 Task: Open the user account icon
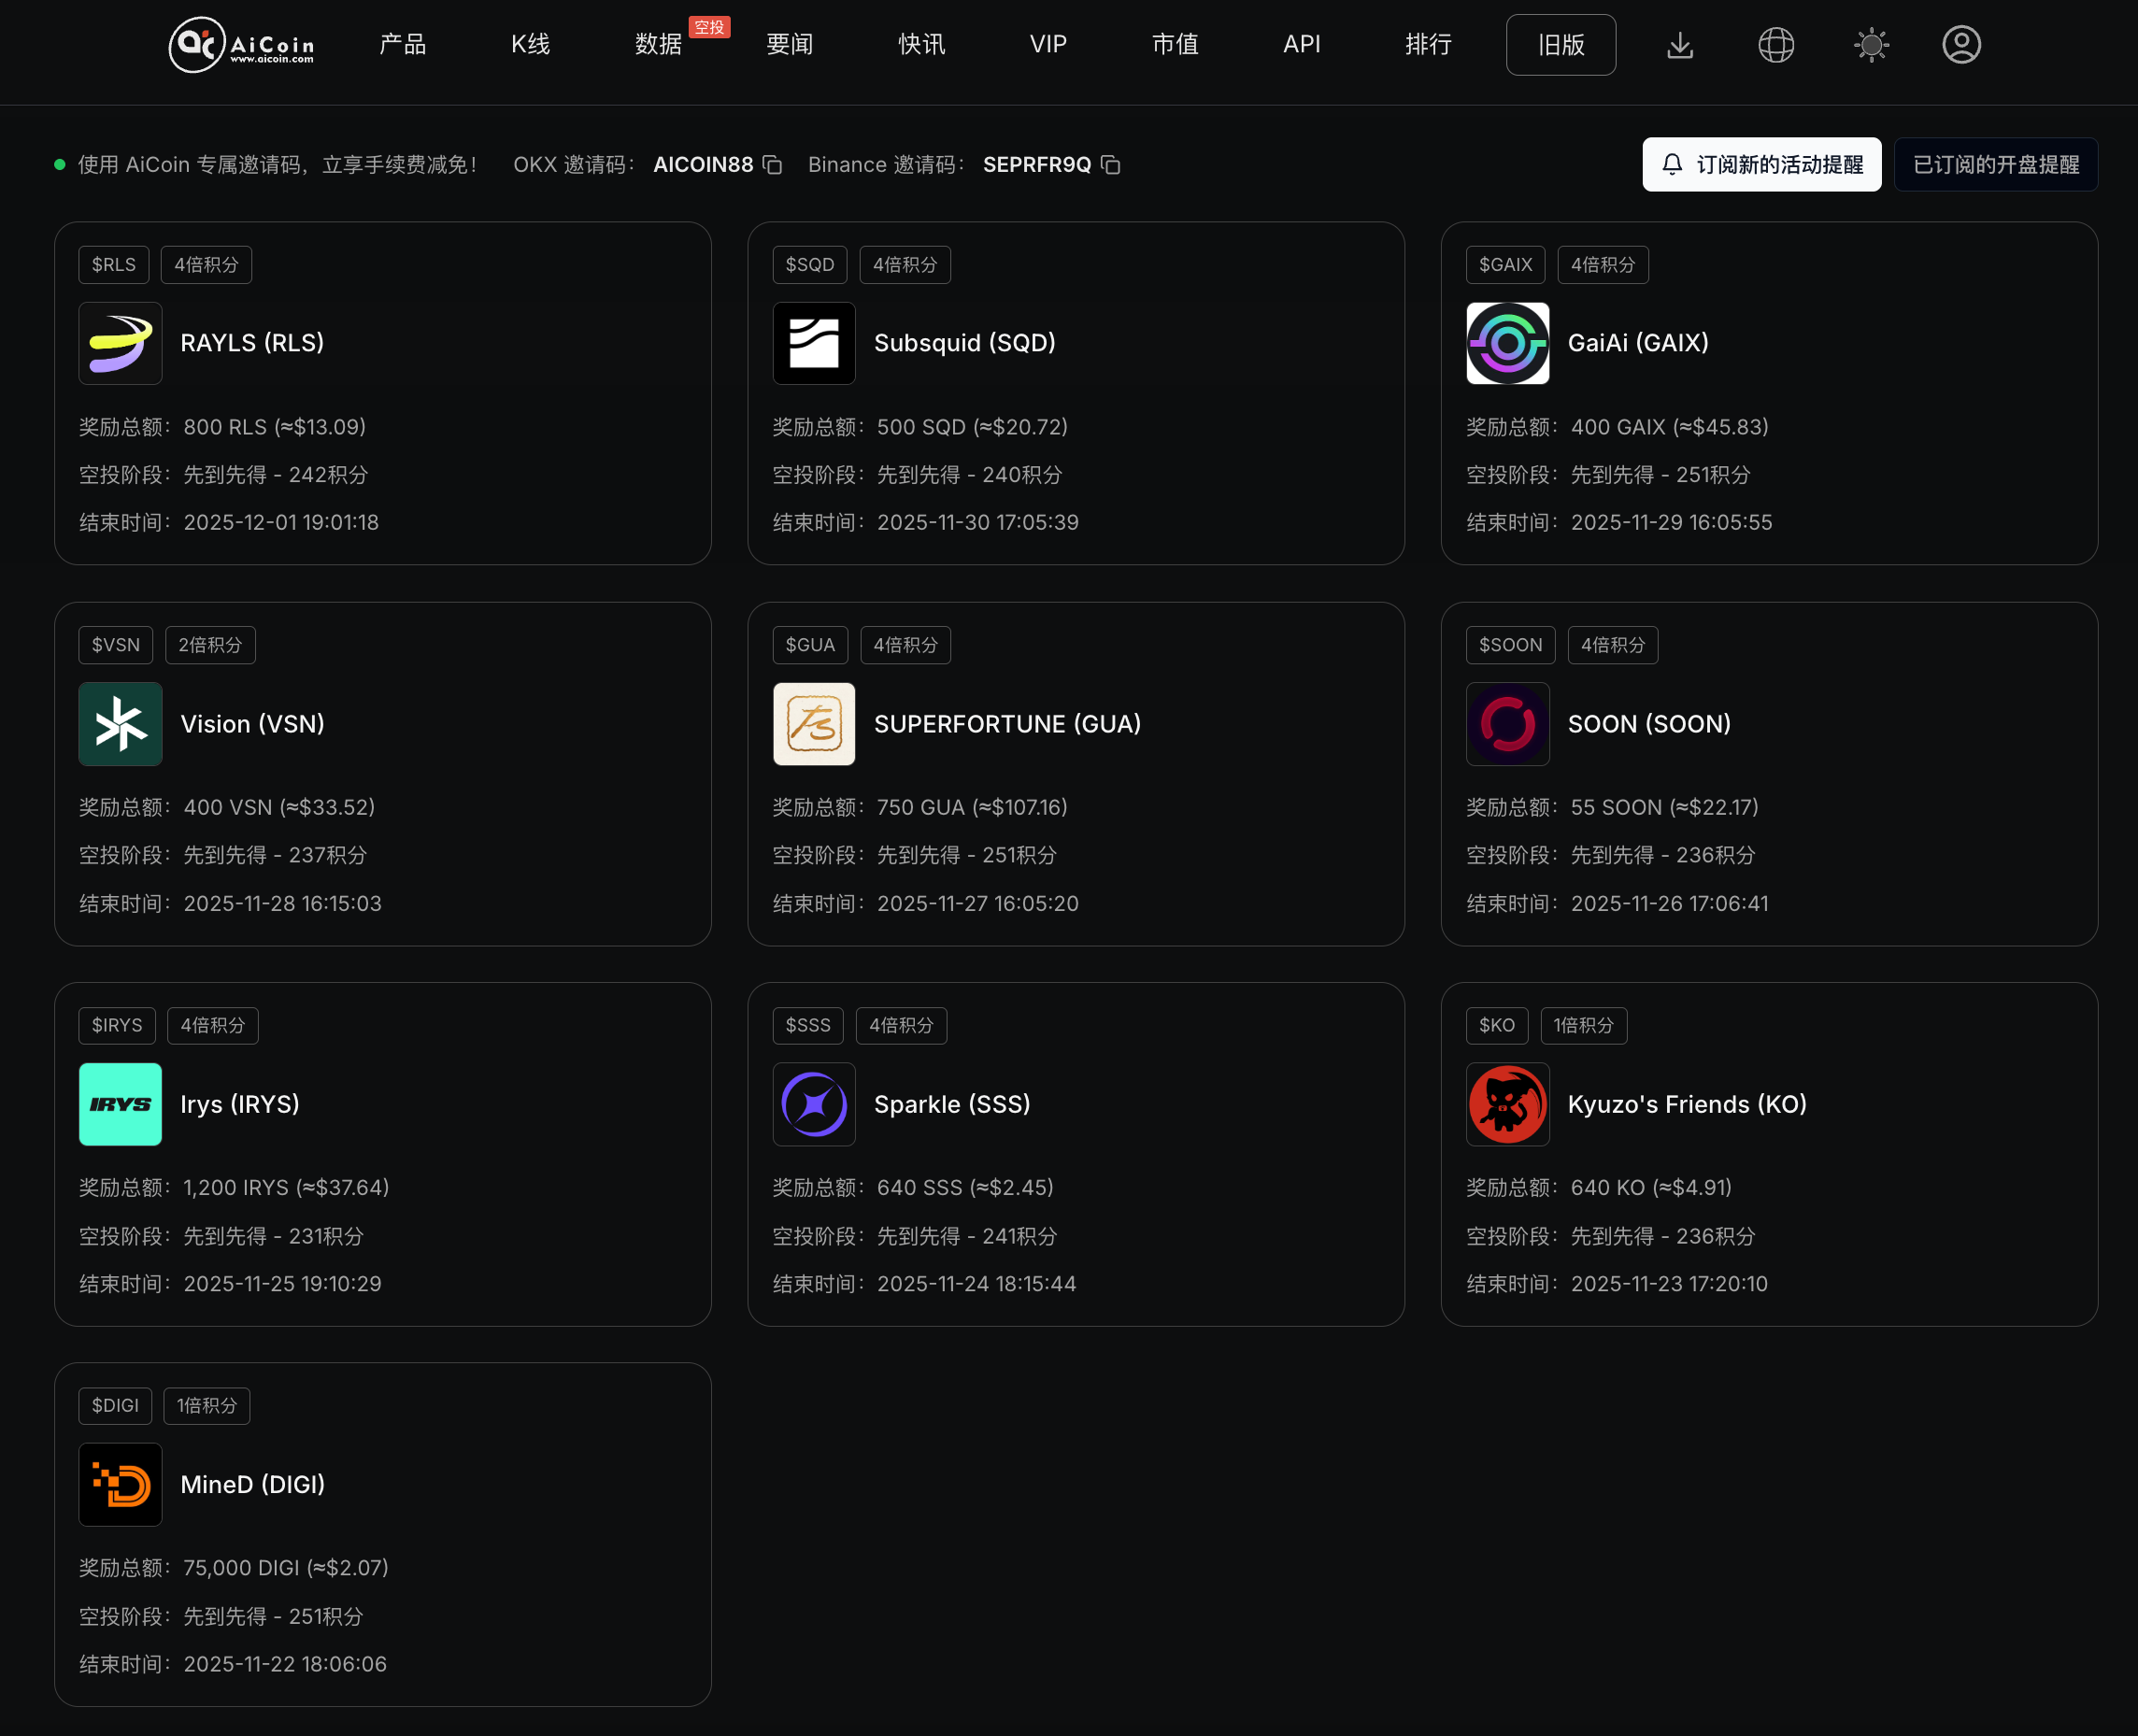(x=1960, y=44)
